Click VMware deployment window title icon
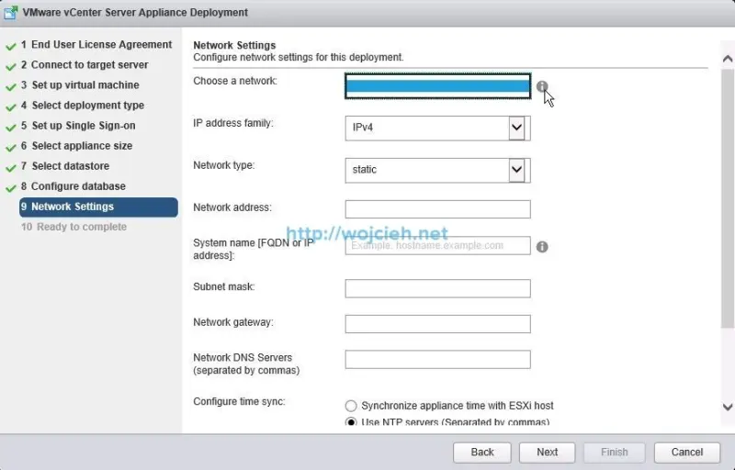 10,13
